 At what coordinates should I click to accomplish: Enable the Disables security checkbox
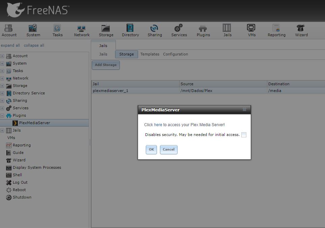click(244, 135)
